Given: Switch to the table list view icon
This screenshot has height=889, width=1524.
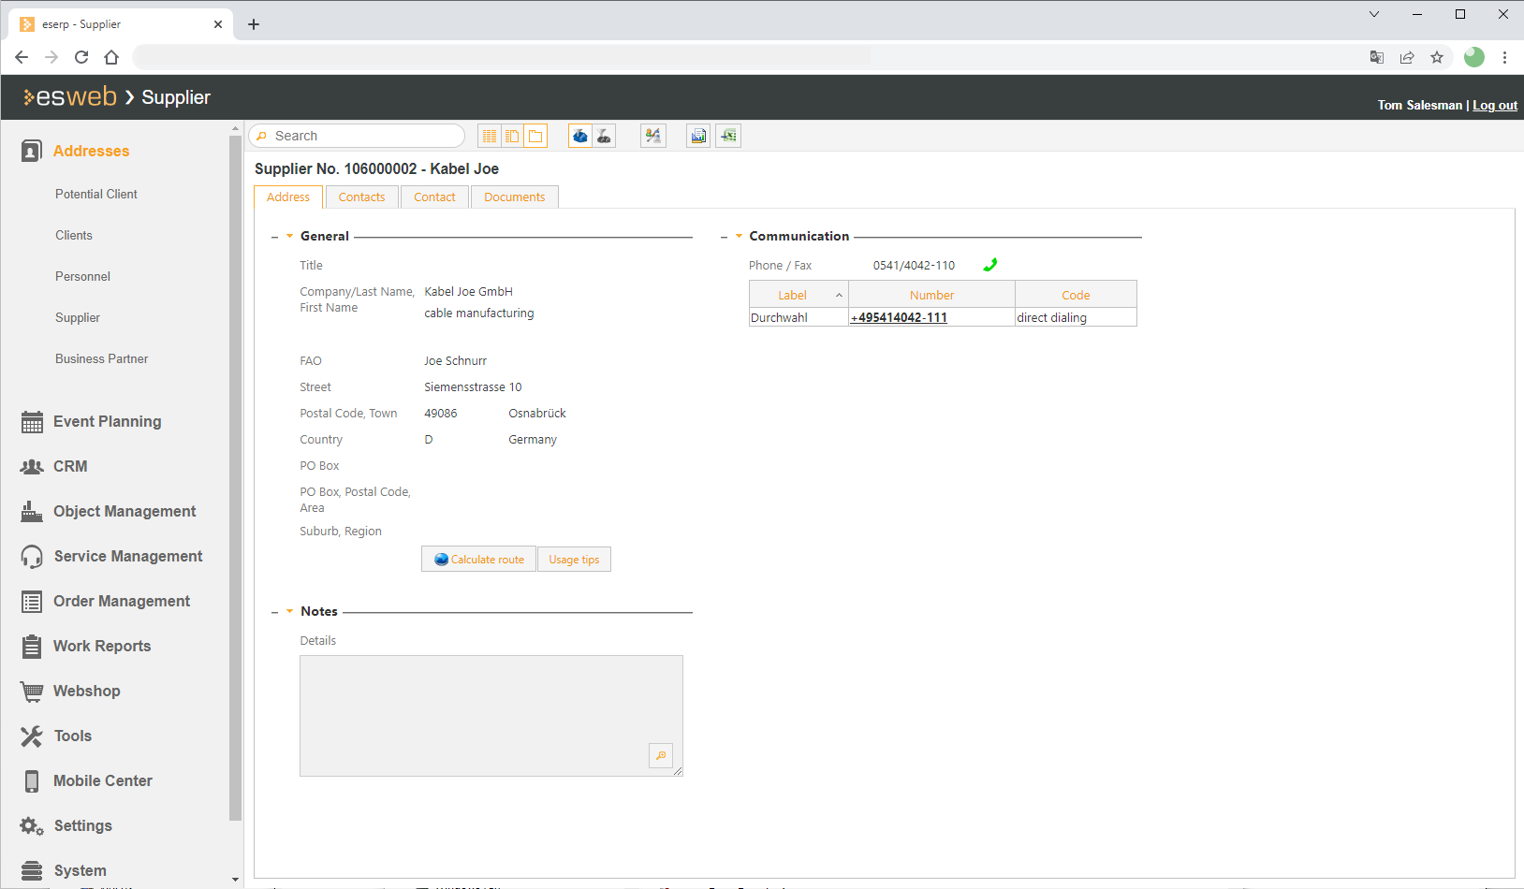Looking at the screenshot, I should click(x=489, y=137).
